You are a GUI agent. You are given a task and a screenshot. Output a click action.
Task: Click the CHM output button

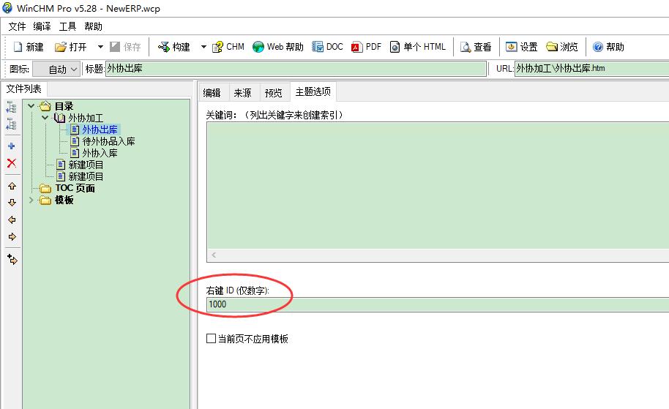(x=228, y=47)
